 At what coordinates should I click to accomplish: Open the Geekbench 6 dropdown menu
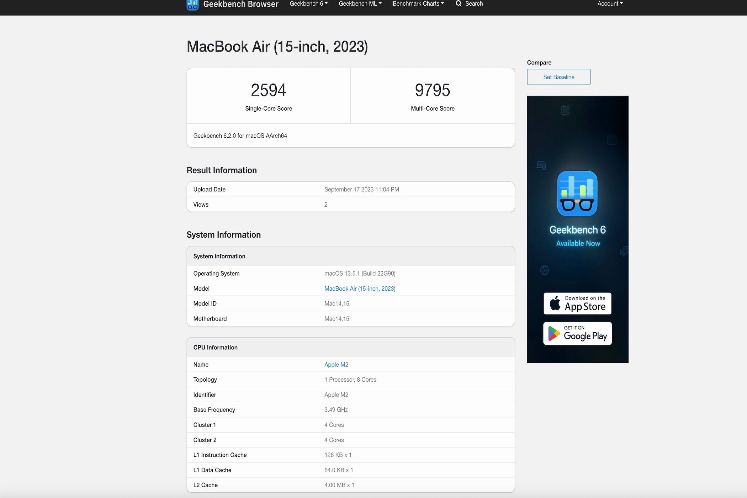308,4
